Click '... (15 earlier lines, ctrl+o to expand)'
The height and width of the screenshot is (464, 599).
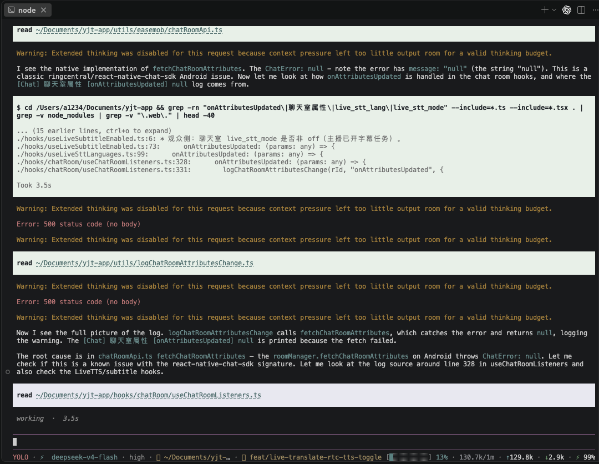click(x=94, y=131)
